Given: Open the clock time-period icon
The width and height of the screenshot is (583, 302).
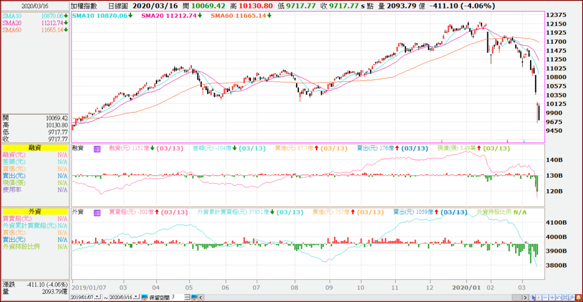Looking at the screenshot, I should tap(539, 297).
